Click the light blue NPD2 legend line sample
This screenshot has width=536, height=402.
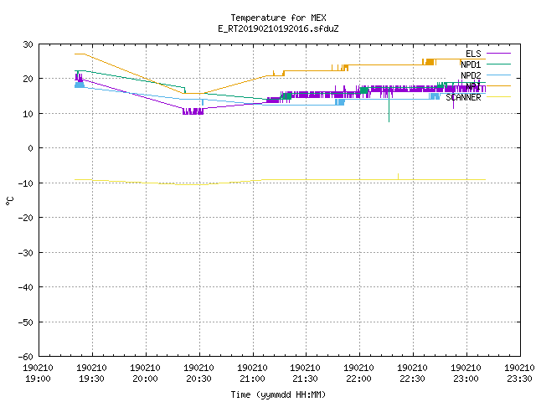[x=498, y=75]
